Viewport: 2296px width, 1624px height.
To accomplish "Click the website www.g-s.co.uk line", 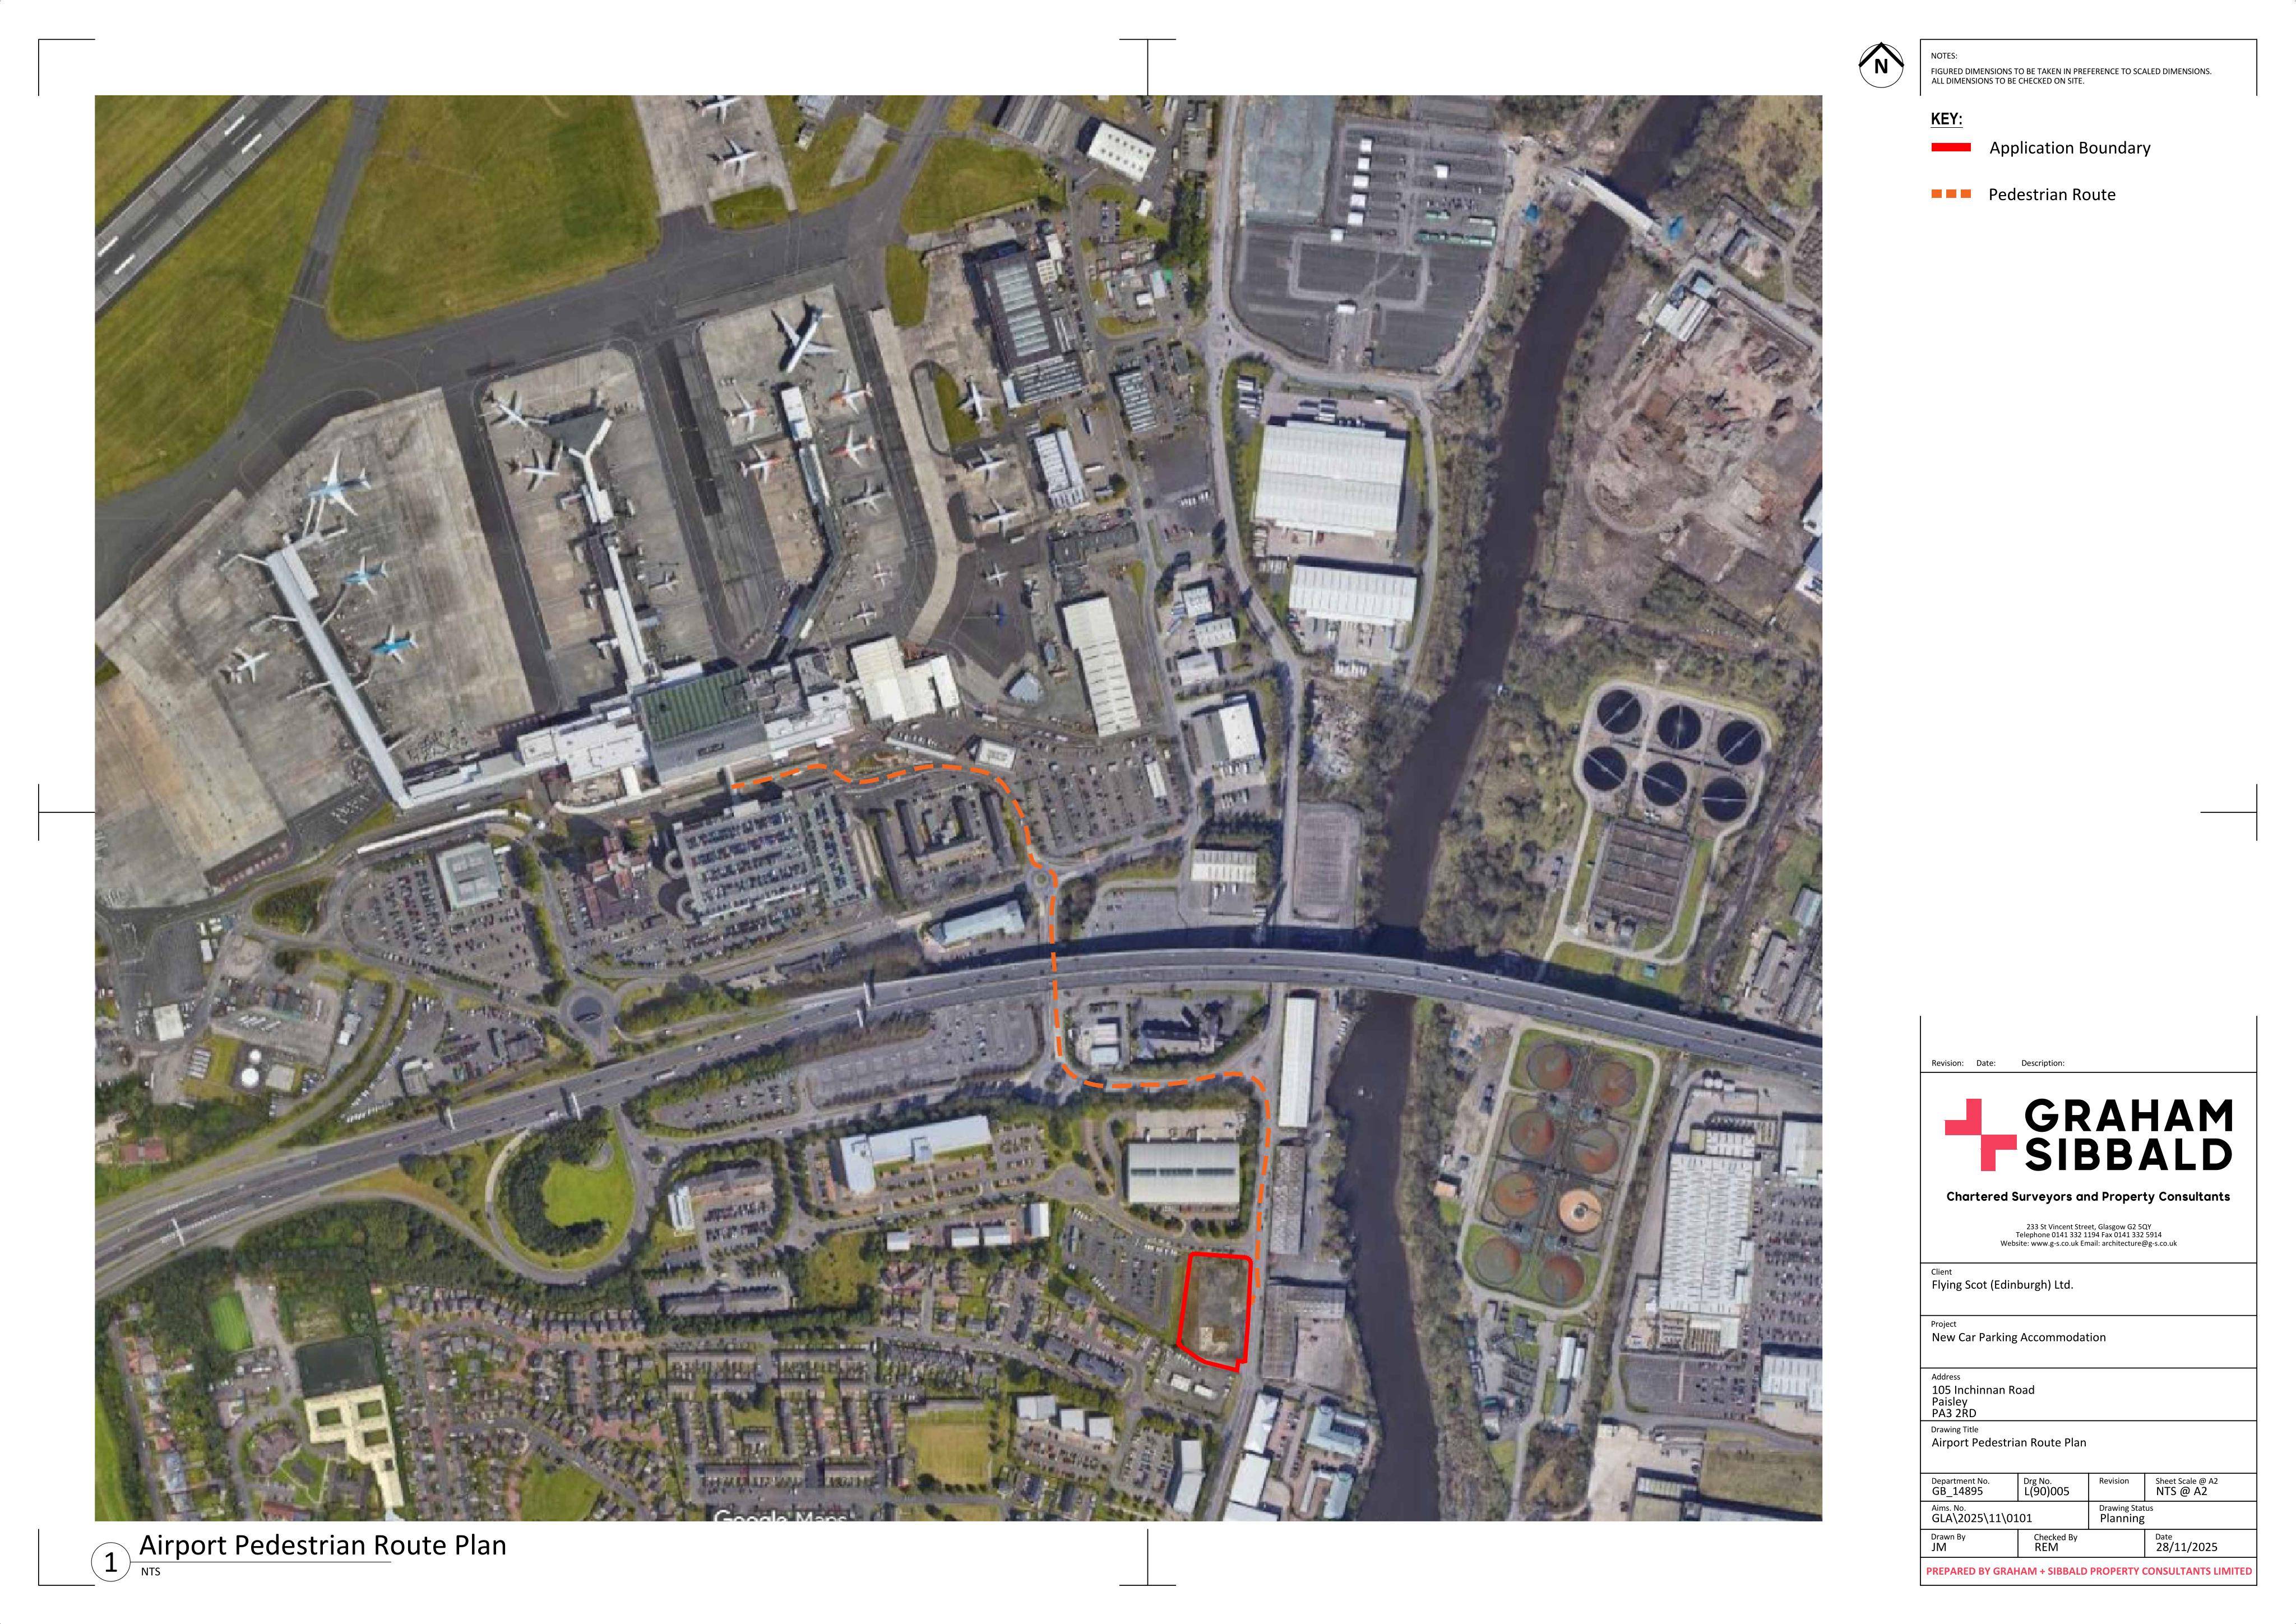I will tap(2088, 1244).
